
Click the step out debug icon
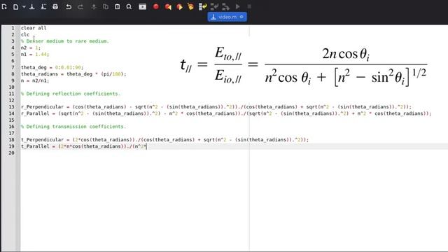(x=225, y=6)
